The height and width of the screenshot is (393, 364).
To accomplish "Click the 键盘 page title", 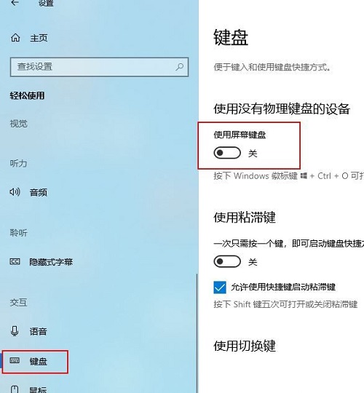I will tap(231, 37).
